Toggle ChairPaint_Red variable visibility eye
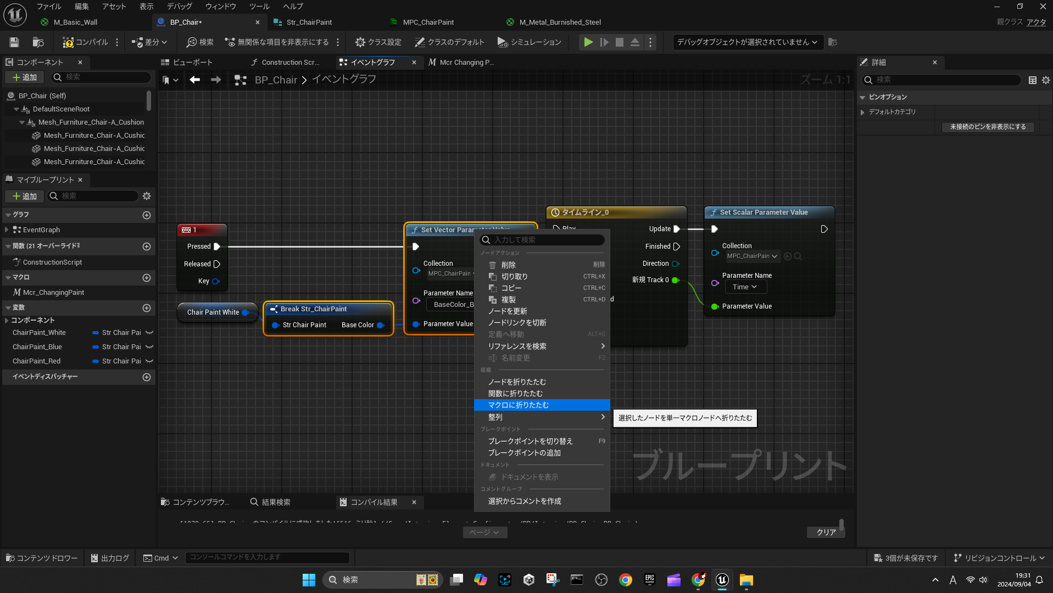Screen dimensions: 1053x593 point(149,361)
